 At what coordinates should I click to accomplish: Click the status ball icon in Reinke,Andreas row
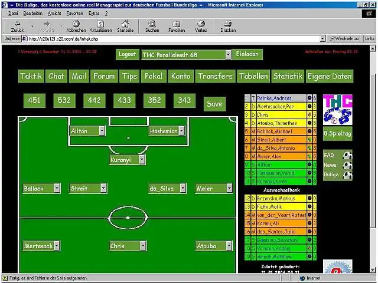click(x=309, y=98)
